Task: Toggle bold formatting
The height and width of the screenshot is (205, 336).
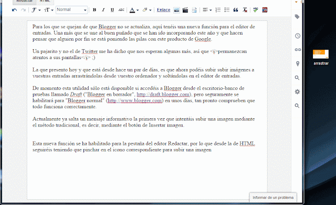Action: click(x=94, y=10)
